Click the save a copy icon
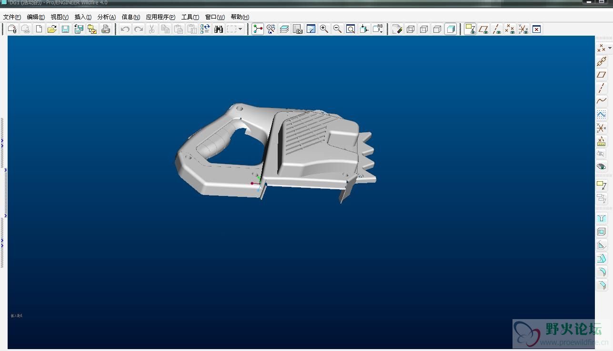 79,29
